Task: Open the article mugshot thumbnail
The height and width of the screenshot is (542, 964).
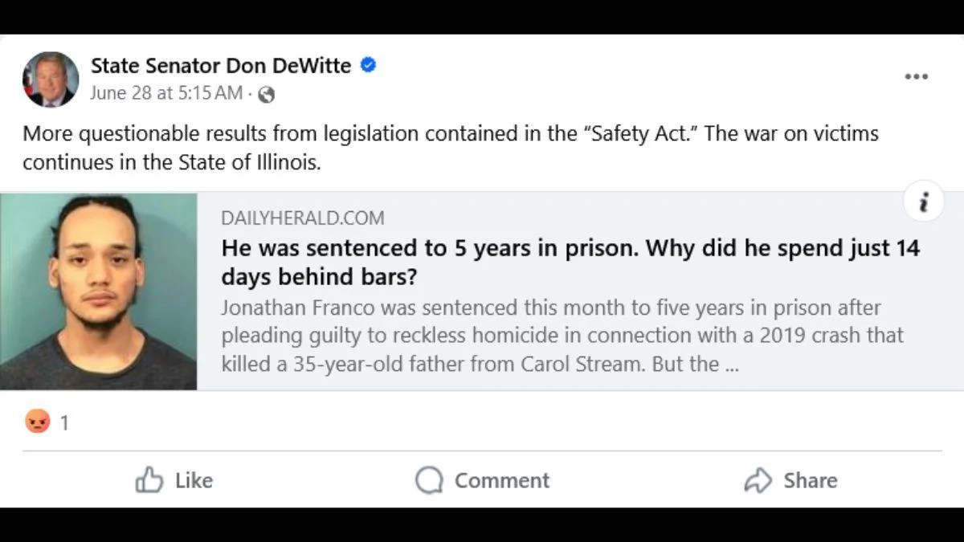Action: point(98,291)
